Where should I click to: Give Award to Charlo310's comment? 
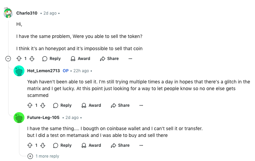pyautogui.click(x=80, y=59)
